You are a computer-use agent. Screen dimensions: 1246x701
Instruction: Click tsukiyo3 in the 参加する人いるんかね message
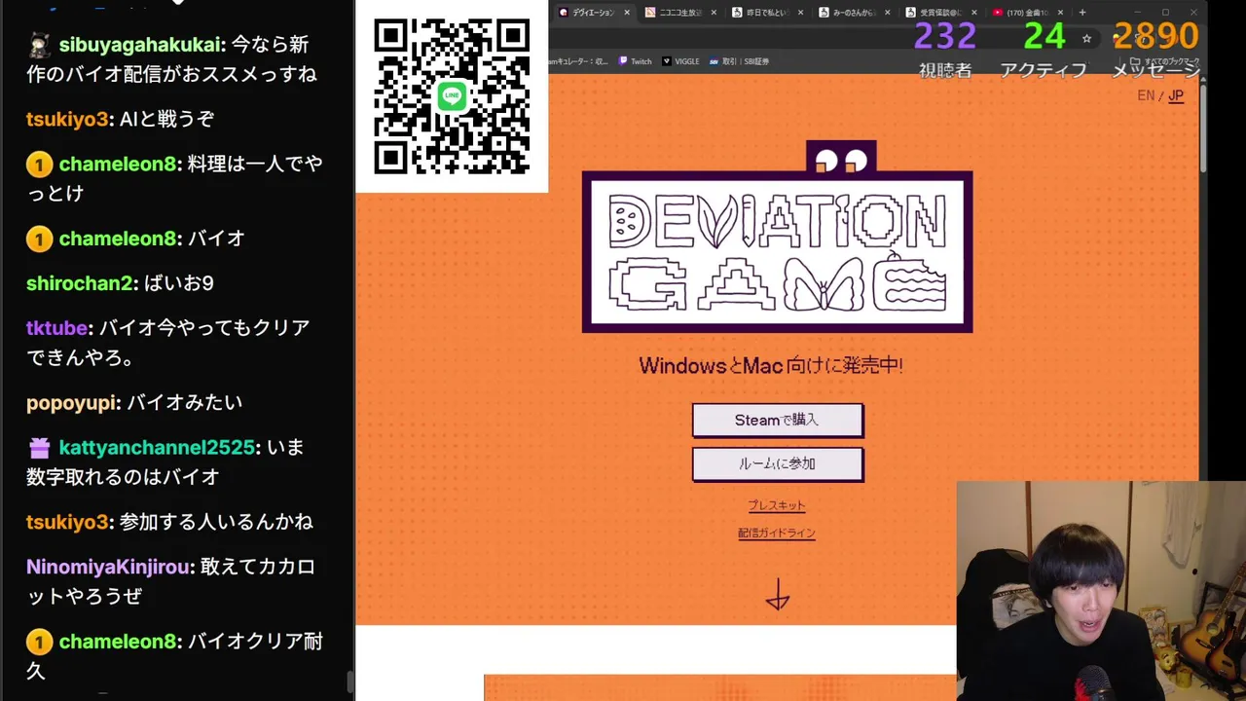click(67, 522)
